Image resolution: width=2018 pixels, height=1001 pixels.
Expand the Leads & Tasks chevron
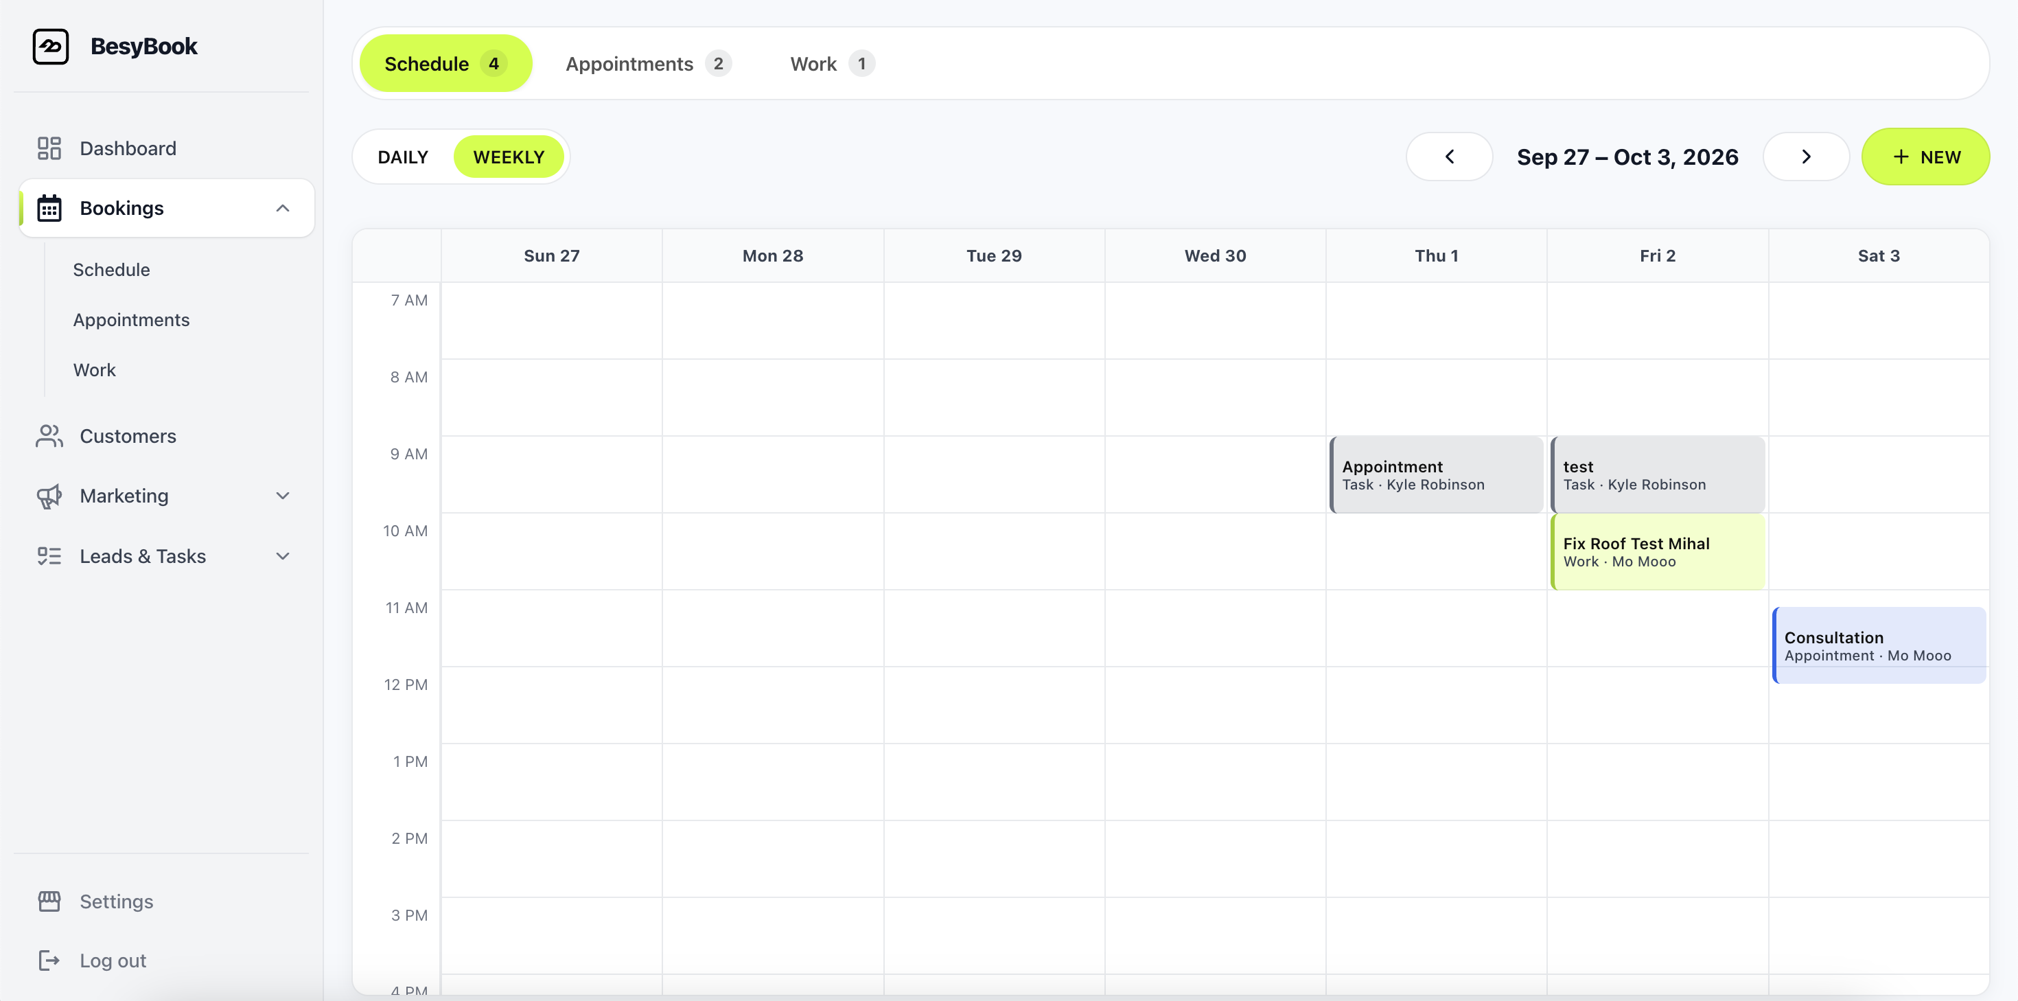click(283, 555)
